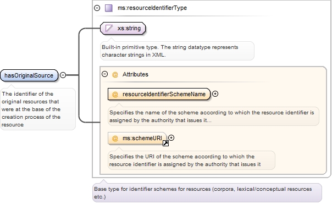
Task: Select the xs:string type node
Action: [123, 28]
